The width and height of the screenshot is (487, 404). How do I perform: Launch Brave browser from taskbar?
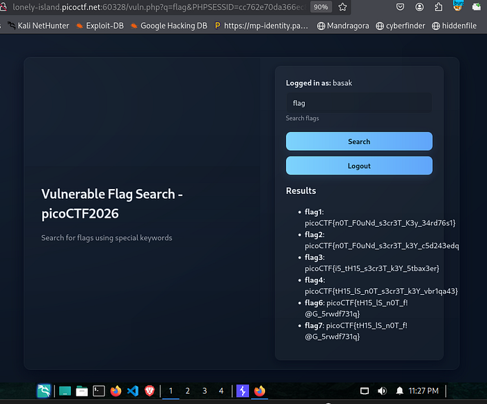click(x=150, y=391)
